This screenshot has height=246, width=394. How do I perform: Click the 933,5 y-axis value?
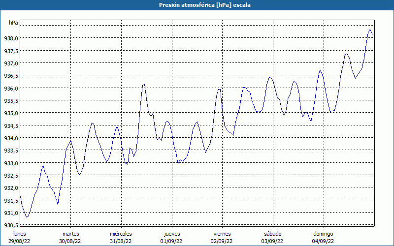(x=11, y=151)
